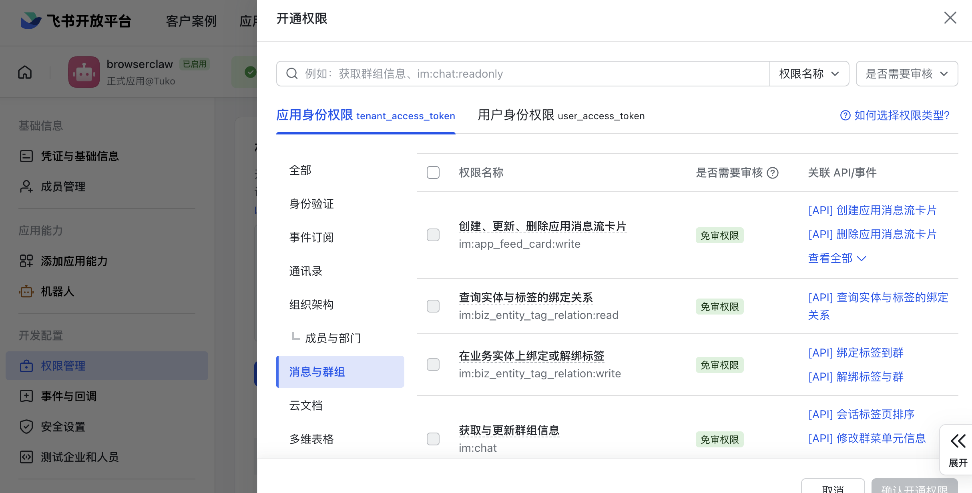The width and height of the screenshot is (972, 493).
Task: Select the 成员与部门 subcategory
Action: [x=340, y=339]
